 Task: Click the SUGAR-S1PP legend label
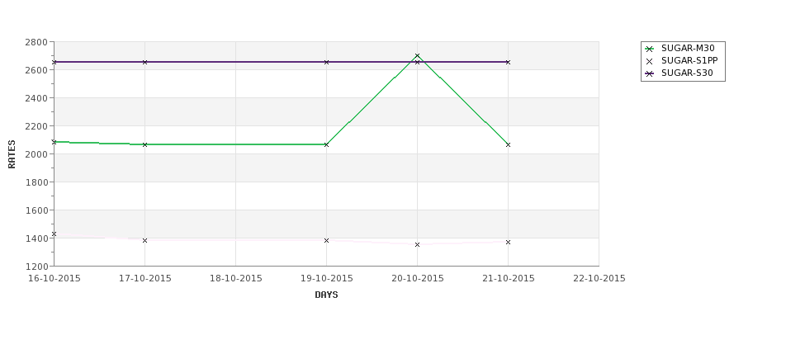tap(689, 60)
